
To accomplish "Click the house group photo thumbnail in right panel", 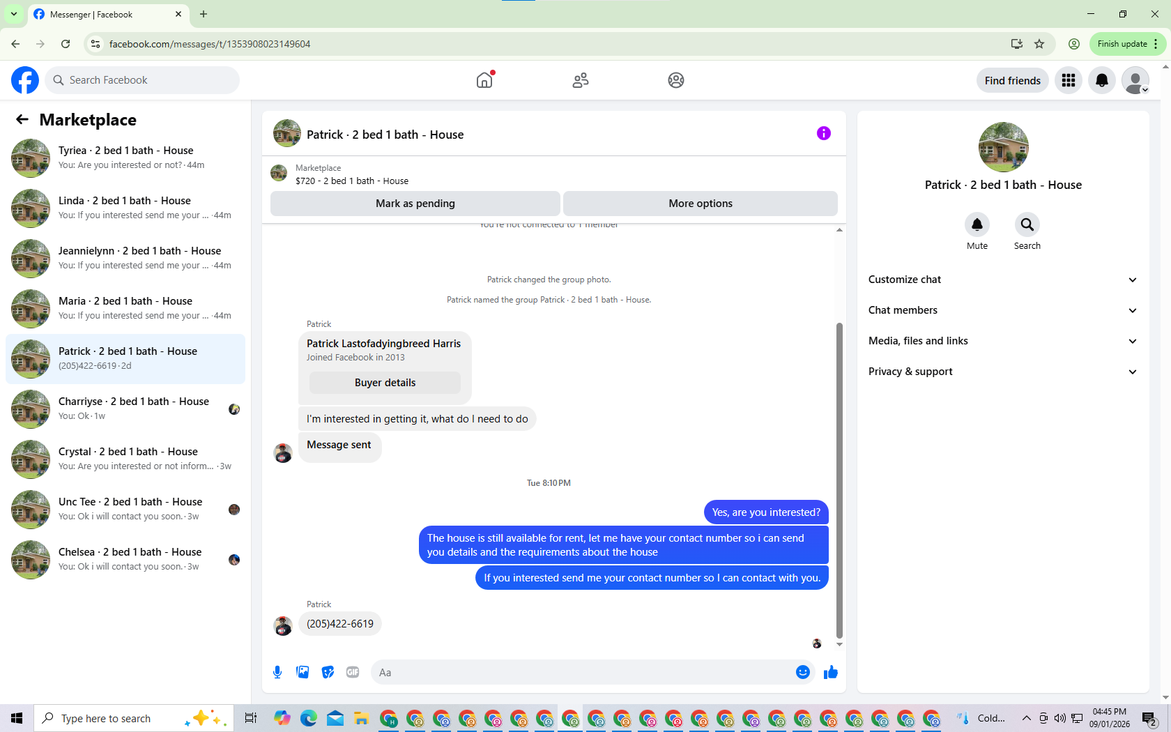I will [1003, 147].
